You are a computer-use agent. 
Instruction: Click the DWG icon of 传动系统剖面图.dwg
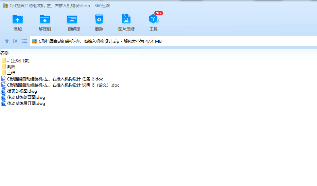4,97
